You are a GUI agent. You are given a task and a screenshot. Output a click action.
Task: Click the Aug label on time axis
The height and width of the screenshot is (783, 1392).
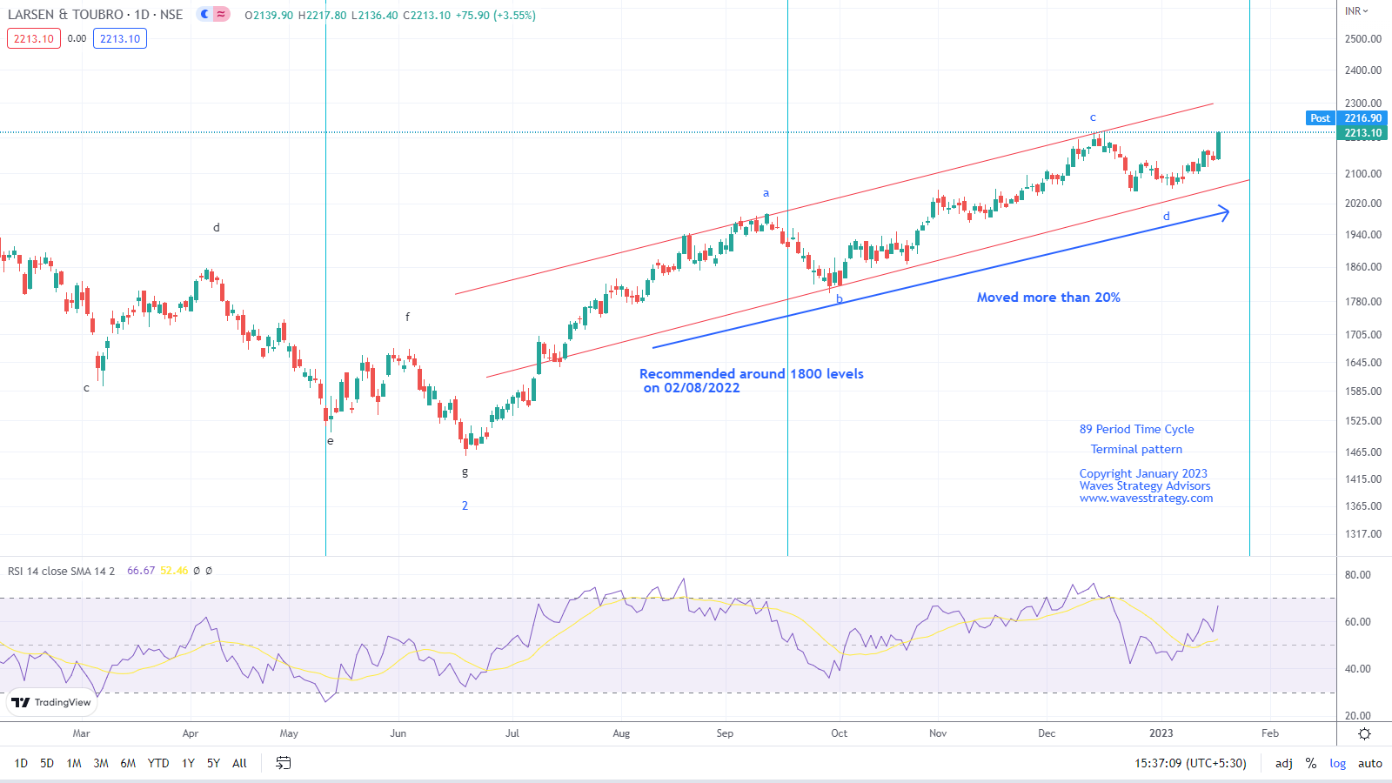point(621,733)
